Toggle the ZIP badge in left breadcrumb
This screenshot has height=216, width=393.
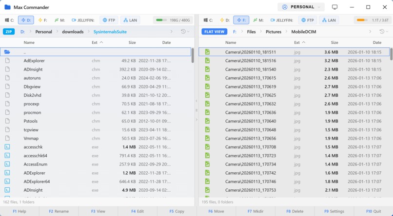pyautogui.click(x=9, y=32)
